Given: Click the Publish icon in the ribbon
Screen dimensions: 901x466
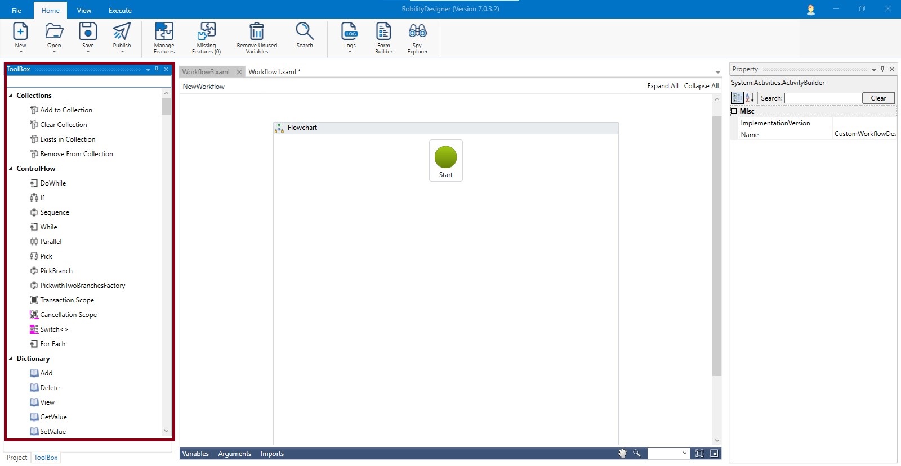Looking at the screenshot, I should (122, 31).
